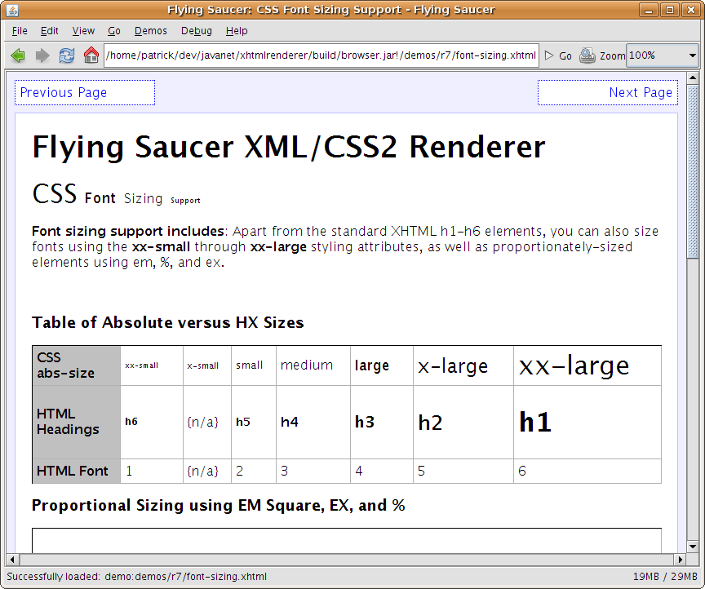This screenshot has height=589, width=705.
Task: Click into the URL address field
Action: pyautogui.click(x=321, y=55)
